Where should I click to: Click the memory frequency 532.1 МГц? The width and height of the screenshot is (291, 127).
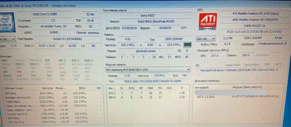coord(128,45)
